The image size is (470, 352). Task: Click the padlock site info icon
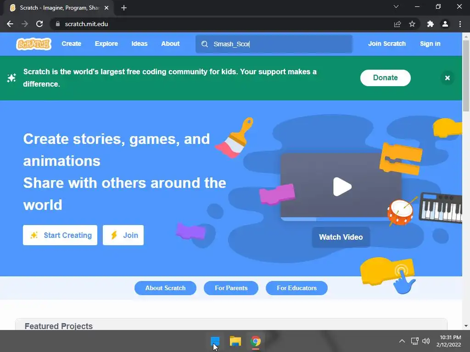click(x=58, y=24)
